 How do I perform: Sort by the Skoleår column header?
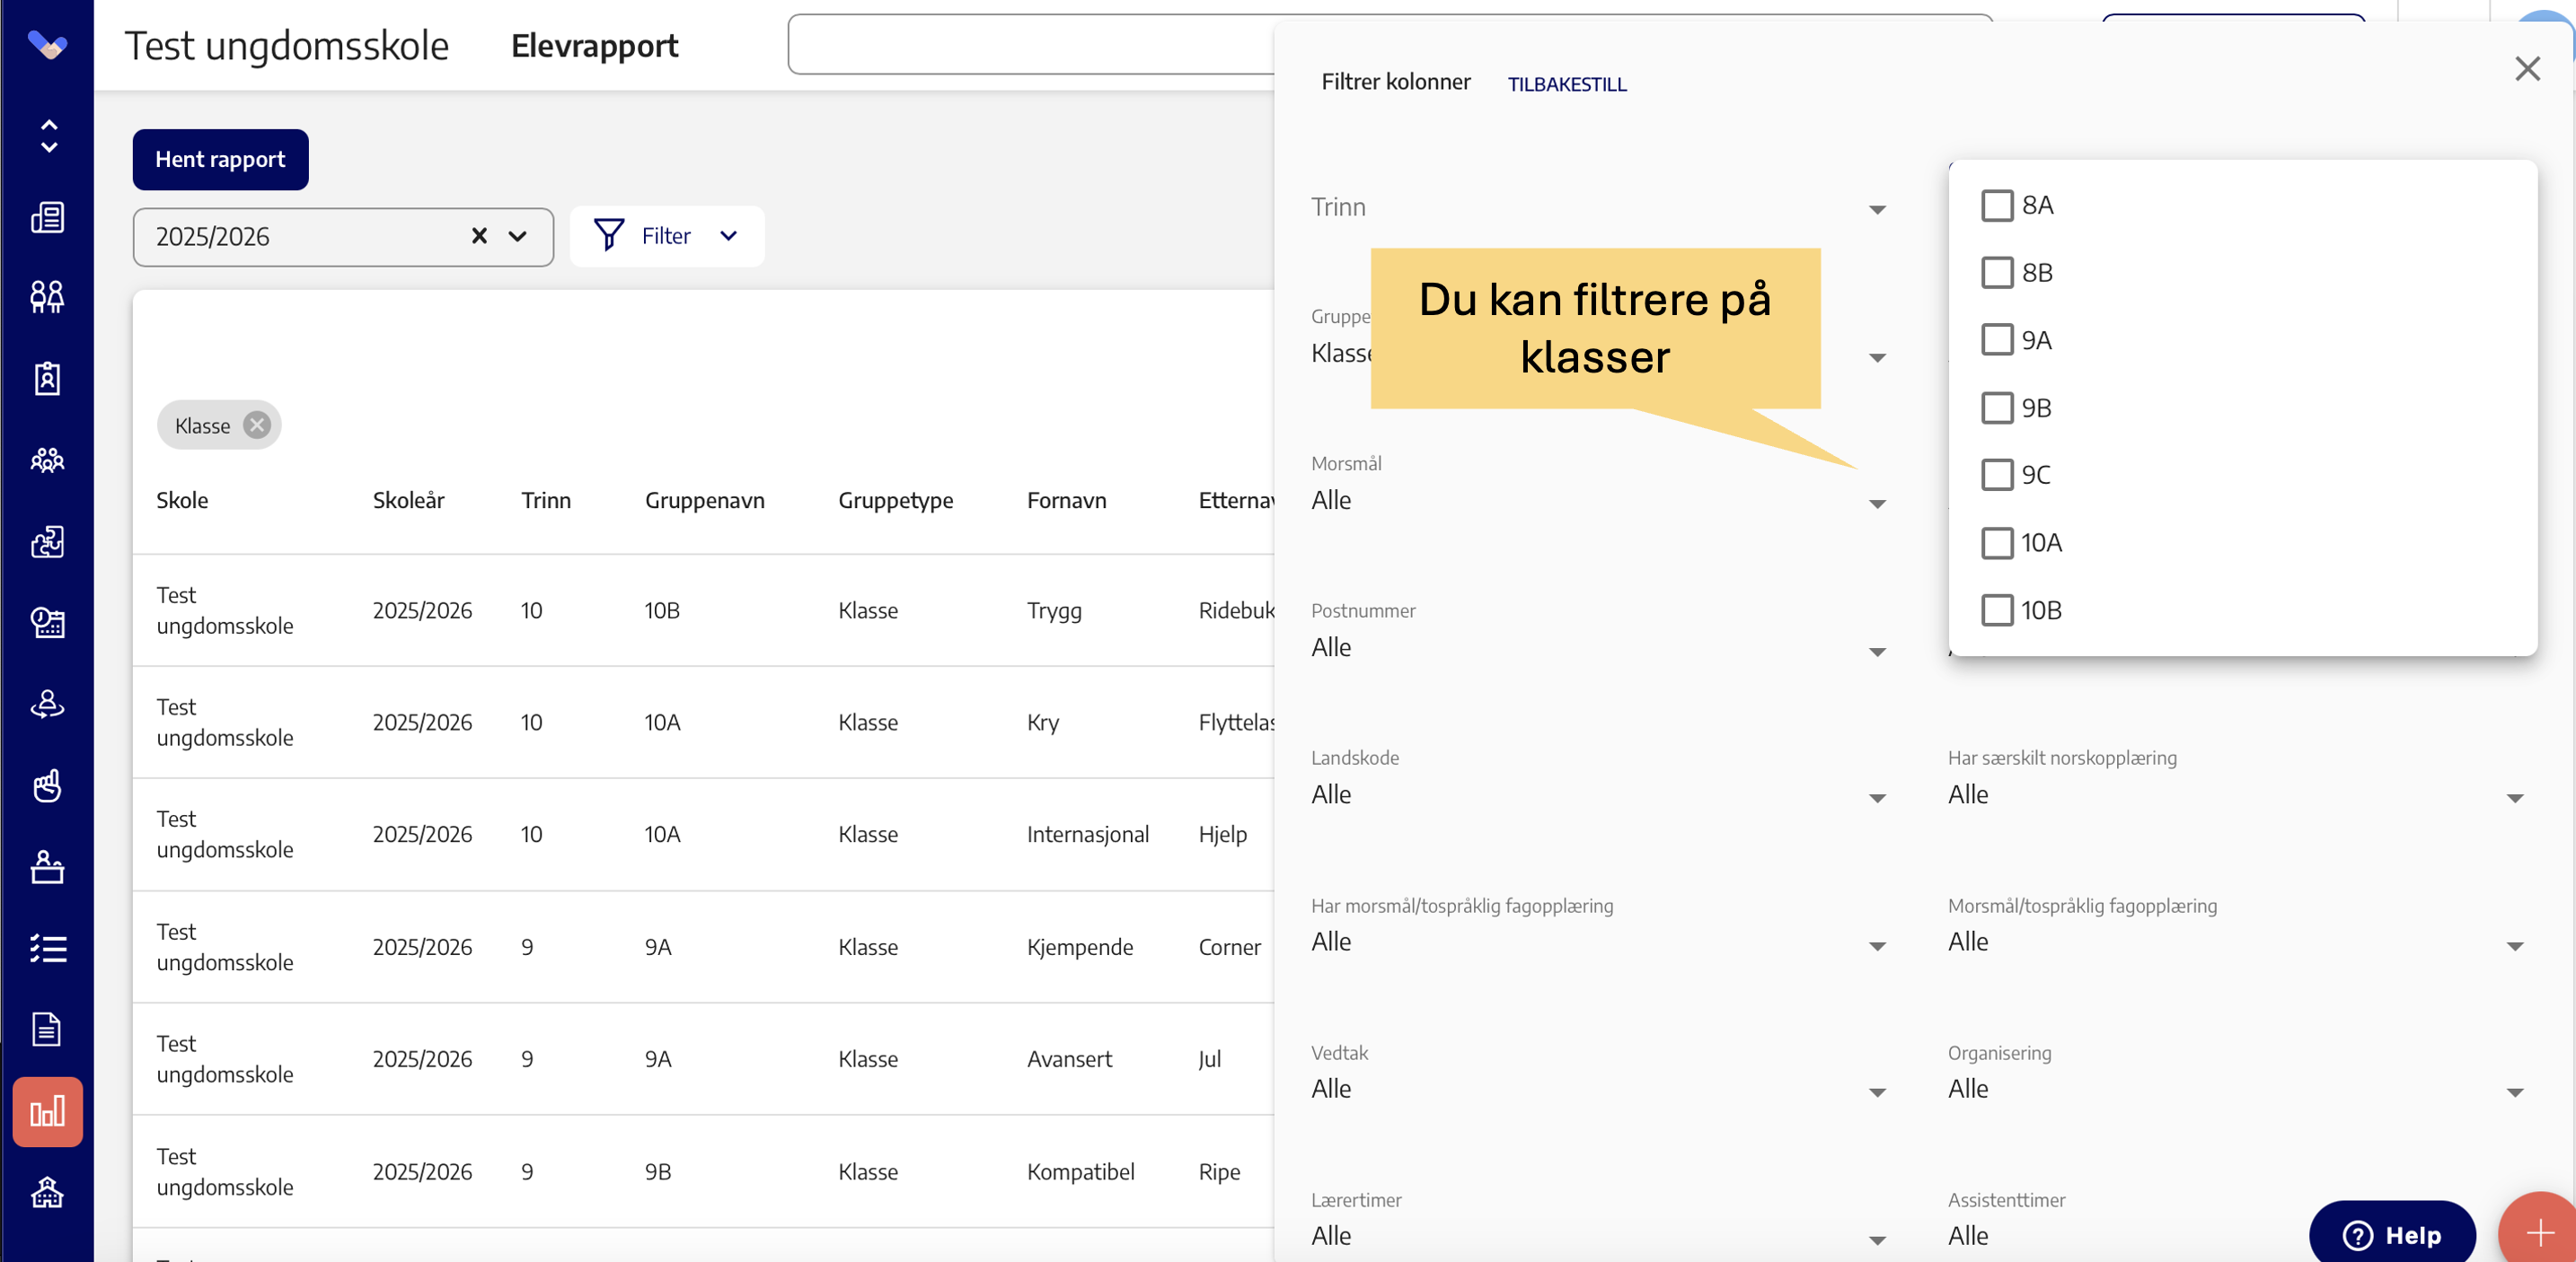(x=408, y=501)
